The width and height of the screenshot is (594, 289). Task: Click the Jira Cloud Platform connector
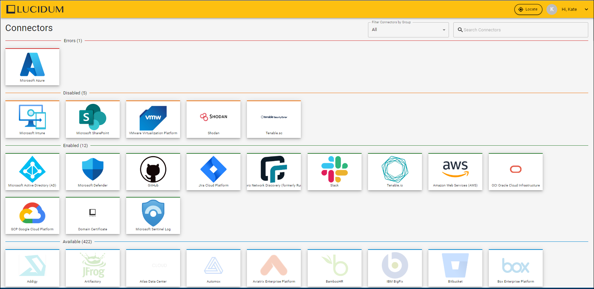point(214,172)
